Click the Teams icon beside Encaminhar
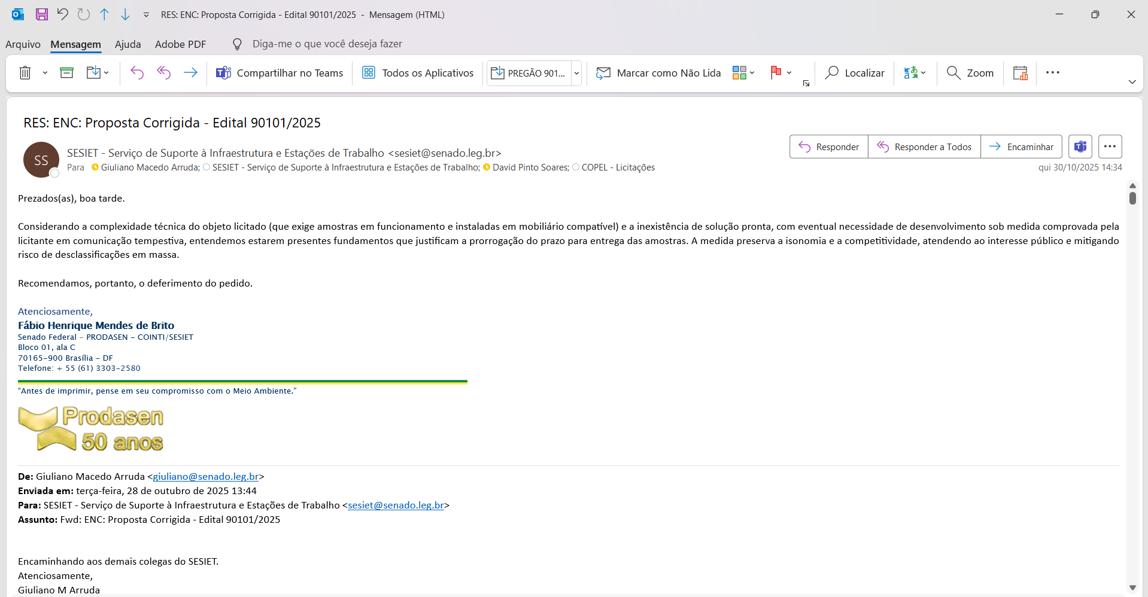The width and height of the screenshot is (1148, 597). pyautogui.click(x=1080, y=147)
